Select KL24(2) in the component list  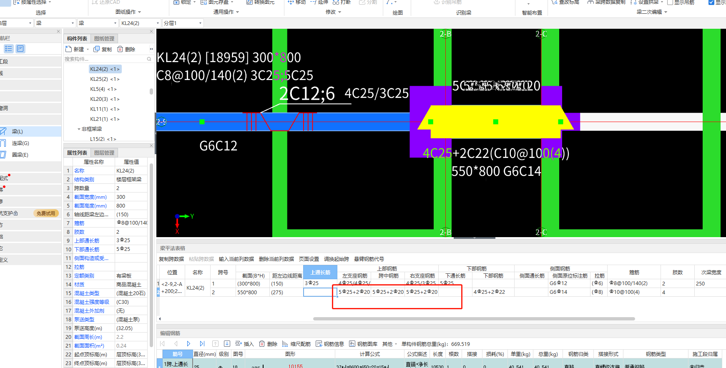(105, 69)
